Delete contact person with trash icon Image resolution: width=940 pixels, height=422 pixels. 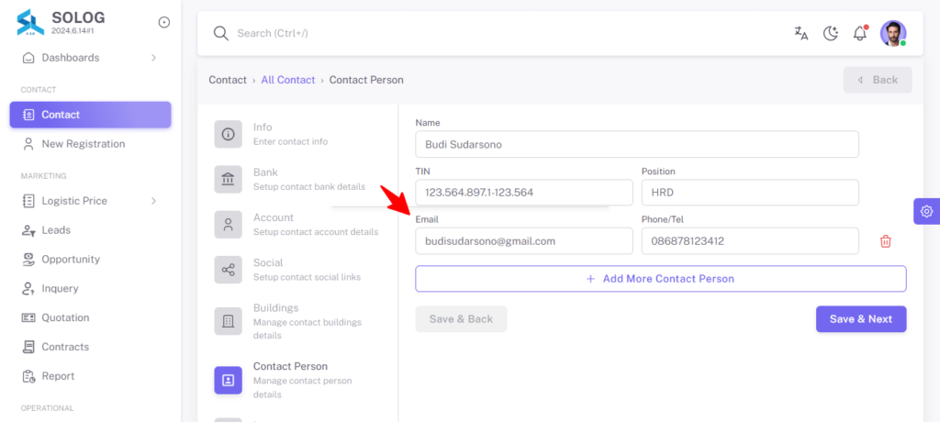[886, 241]
